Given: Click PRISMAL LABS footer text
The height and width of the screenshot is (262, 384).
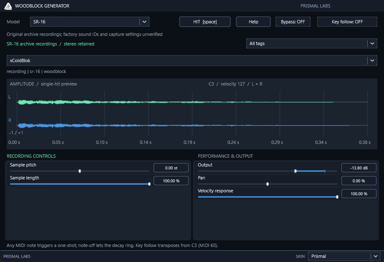Looking at the screenshot, I should point(17,257).
